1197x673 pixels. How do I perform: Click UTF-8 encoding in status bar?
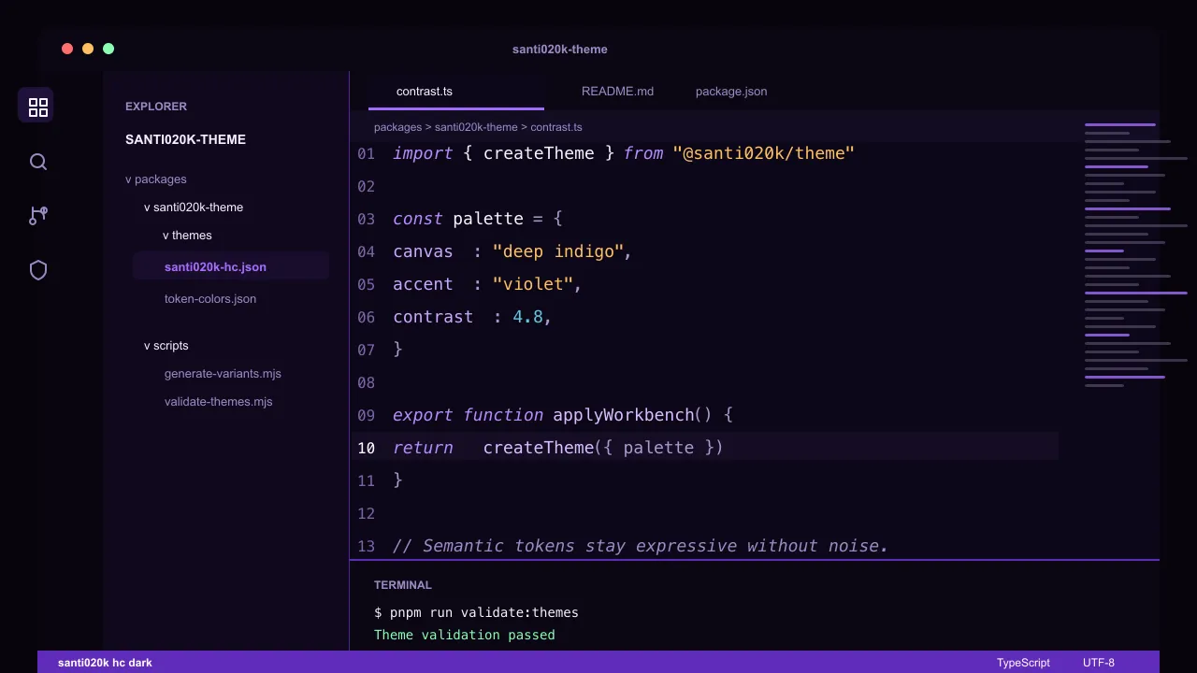point(1099,663)
